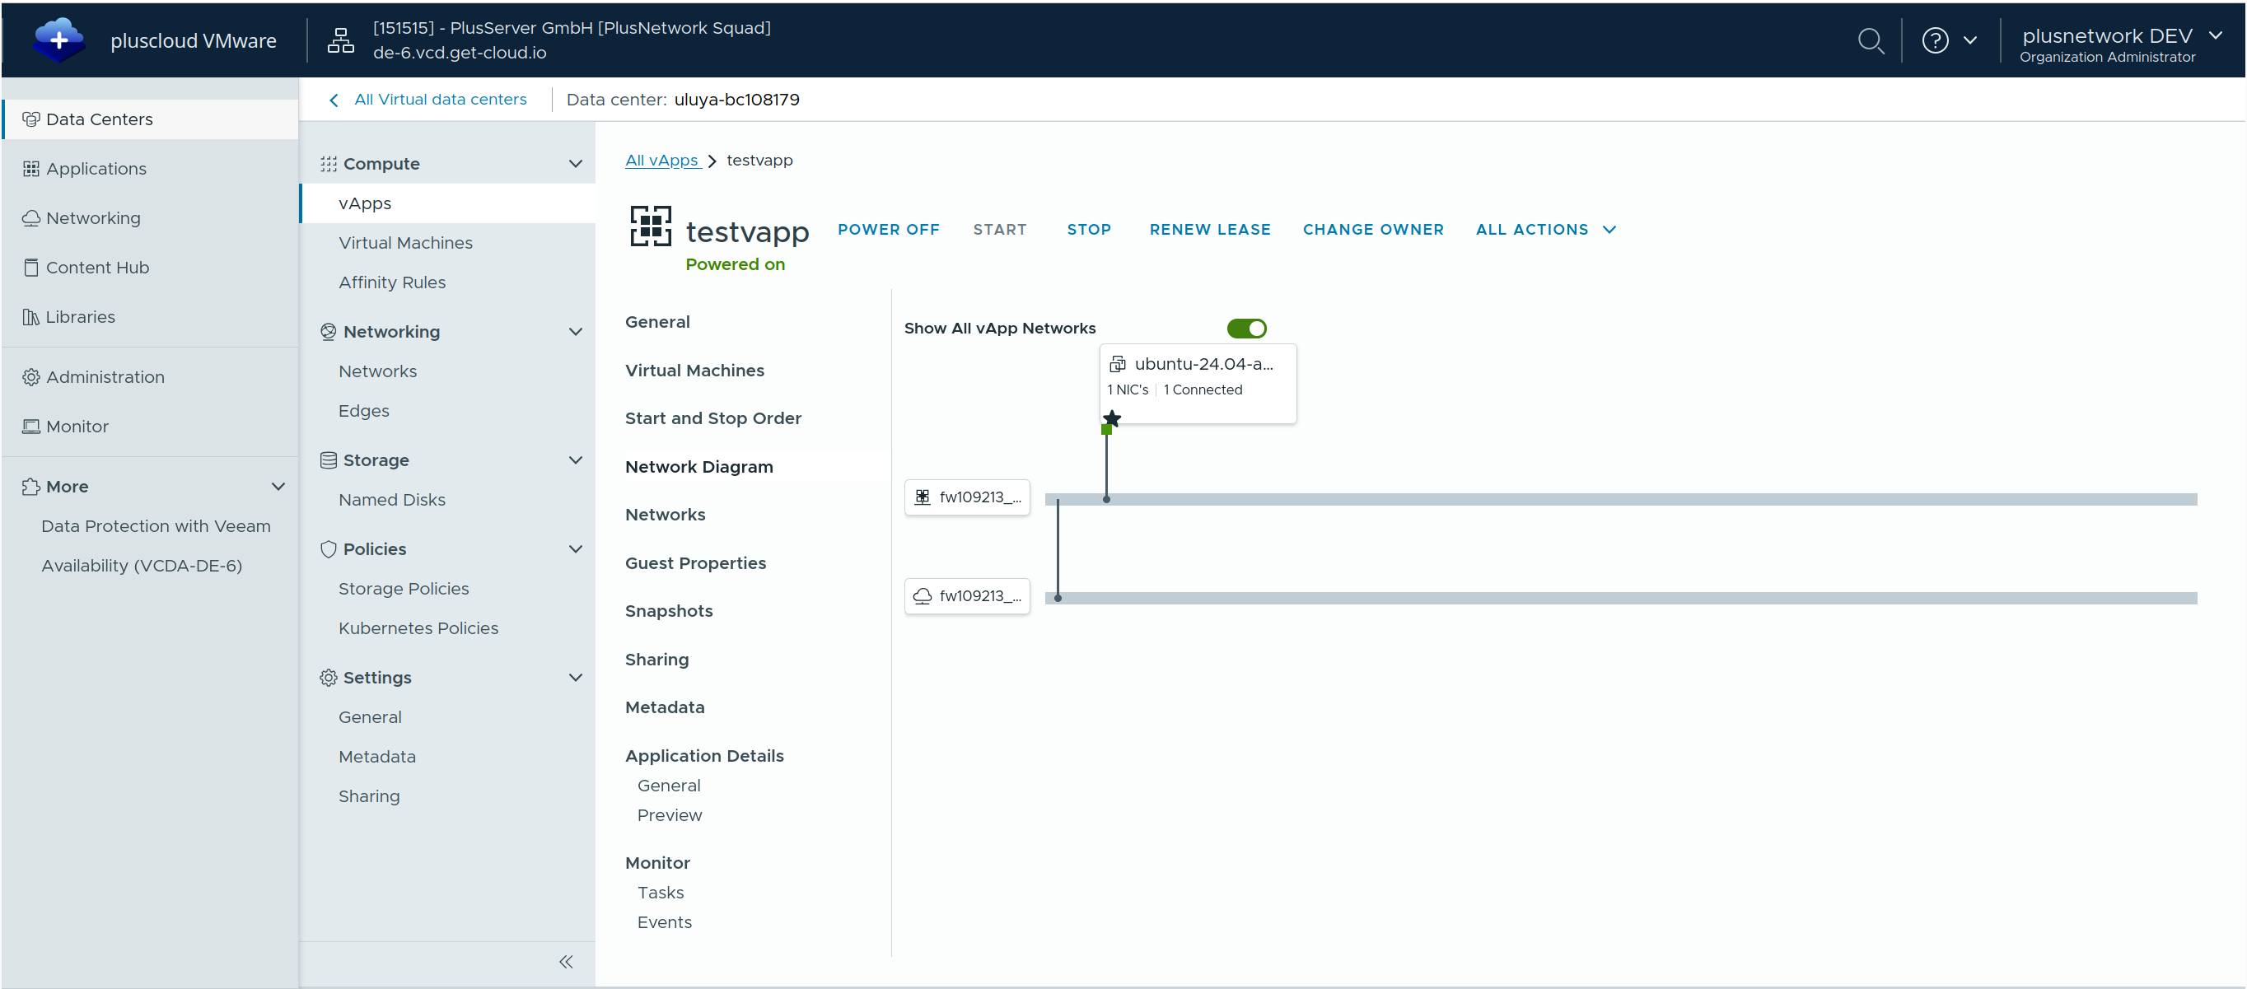Go back via the All Virtual data centers arrow
2247x989 pixels.
pyautogui.click(x=334, y=100)
